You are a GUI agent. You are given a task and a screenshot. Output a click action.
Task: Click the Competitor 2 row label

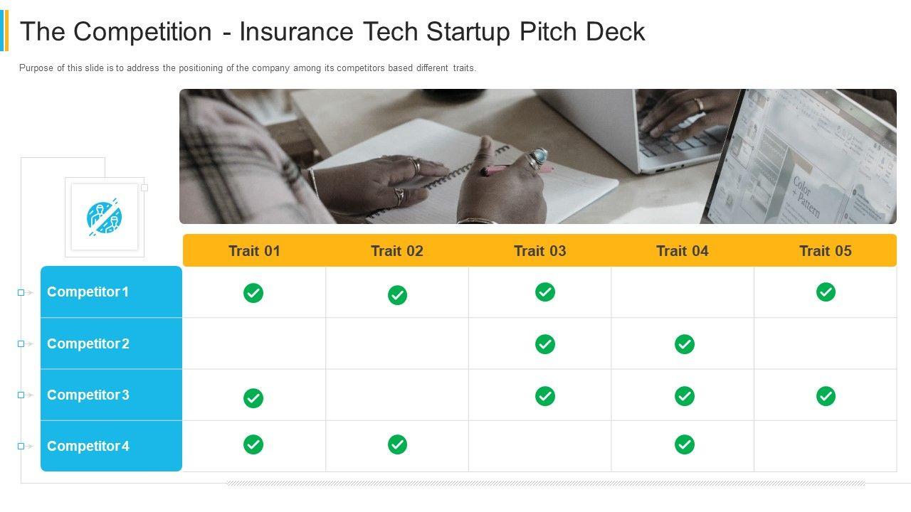[88, 343]
